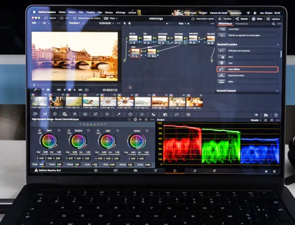This screenshot has height=225, width=295.
Task: Switch to the Bibliothèque tab
Action: point(225,24)
